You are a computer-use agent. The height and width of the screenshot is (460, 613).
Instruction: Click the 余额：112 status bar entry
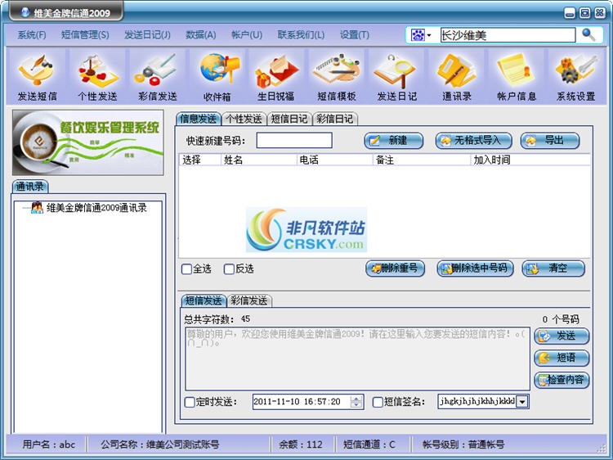click(301, 444)
